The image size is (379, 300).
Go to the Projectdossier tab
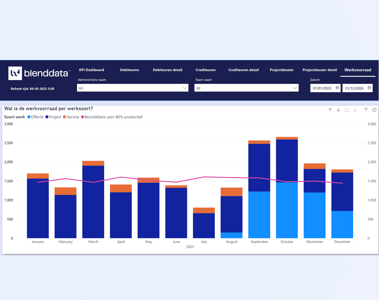click(282, 70)
